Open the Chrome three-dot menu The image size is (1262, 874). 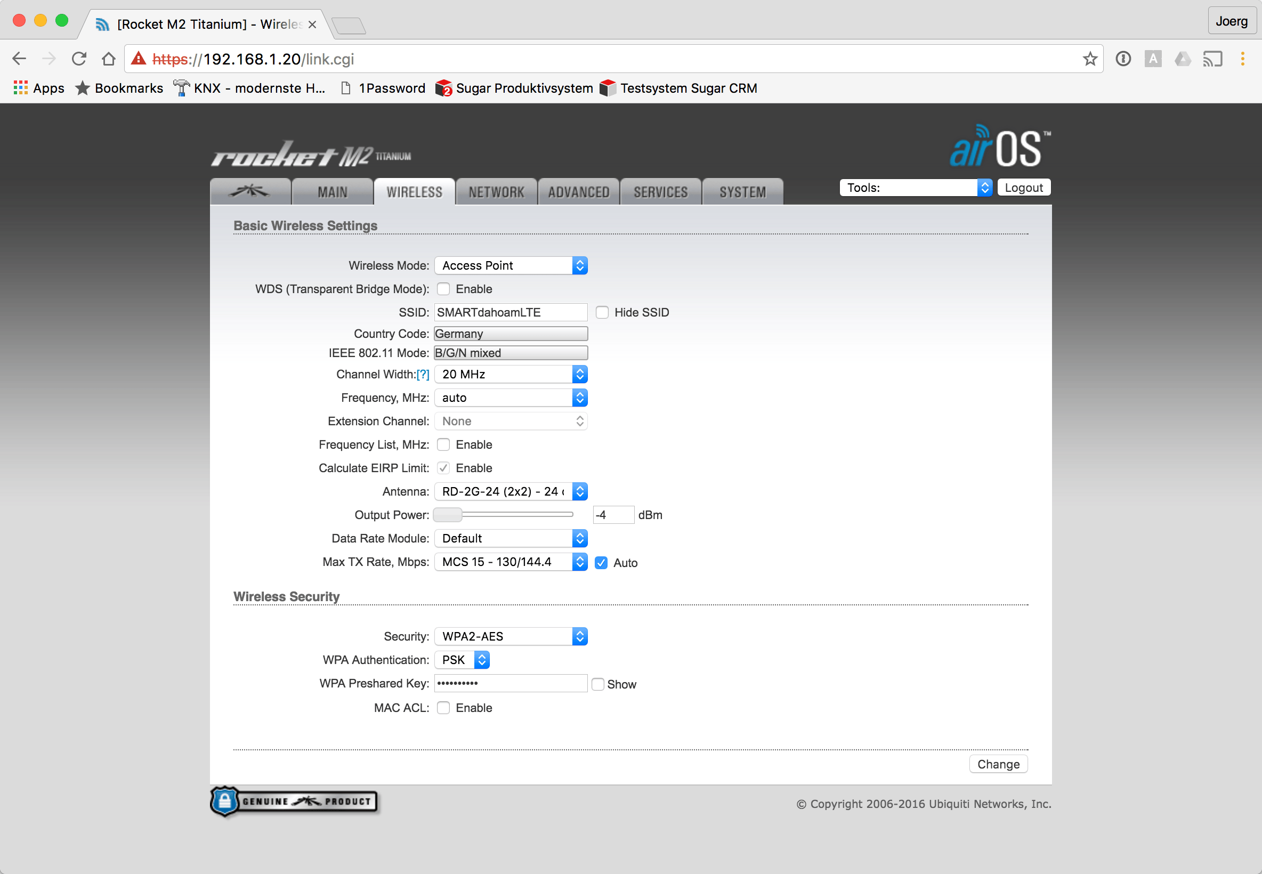pos(1242,59)
